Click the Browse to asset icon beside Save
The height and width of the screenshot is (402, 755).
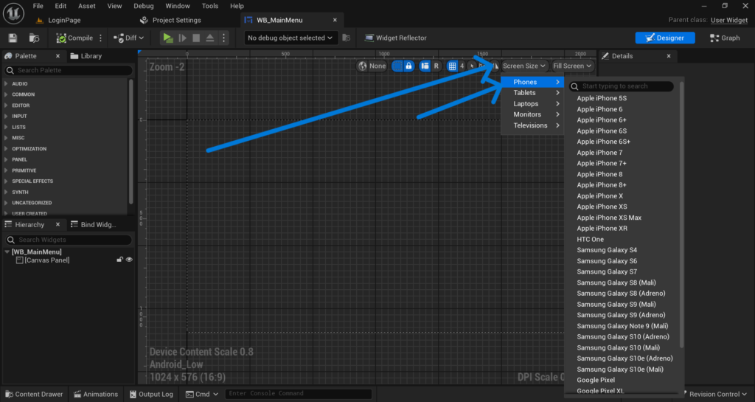pos(34,38)
